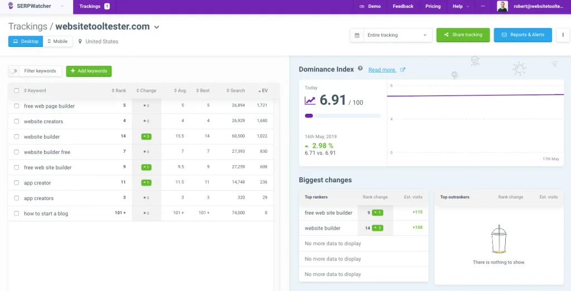Open the SERPWatcher app switcher dropdown
571x291 pixels.
(61, 7)
